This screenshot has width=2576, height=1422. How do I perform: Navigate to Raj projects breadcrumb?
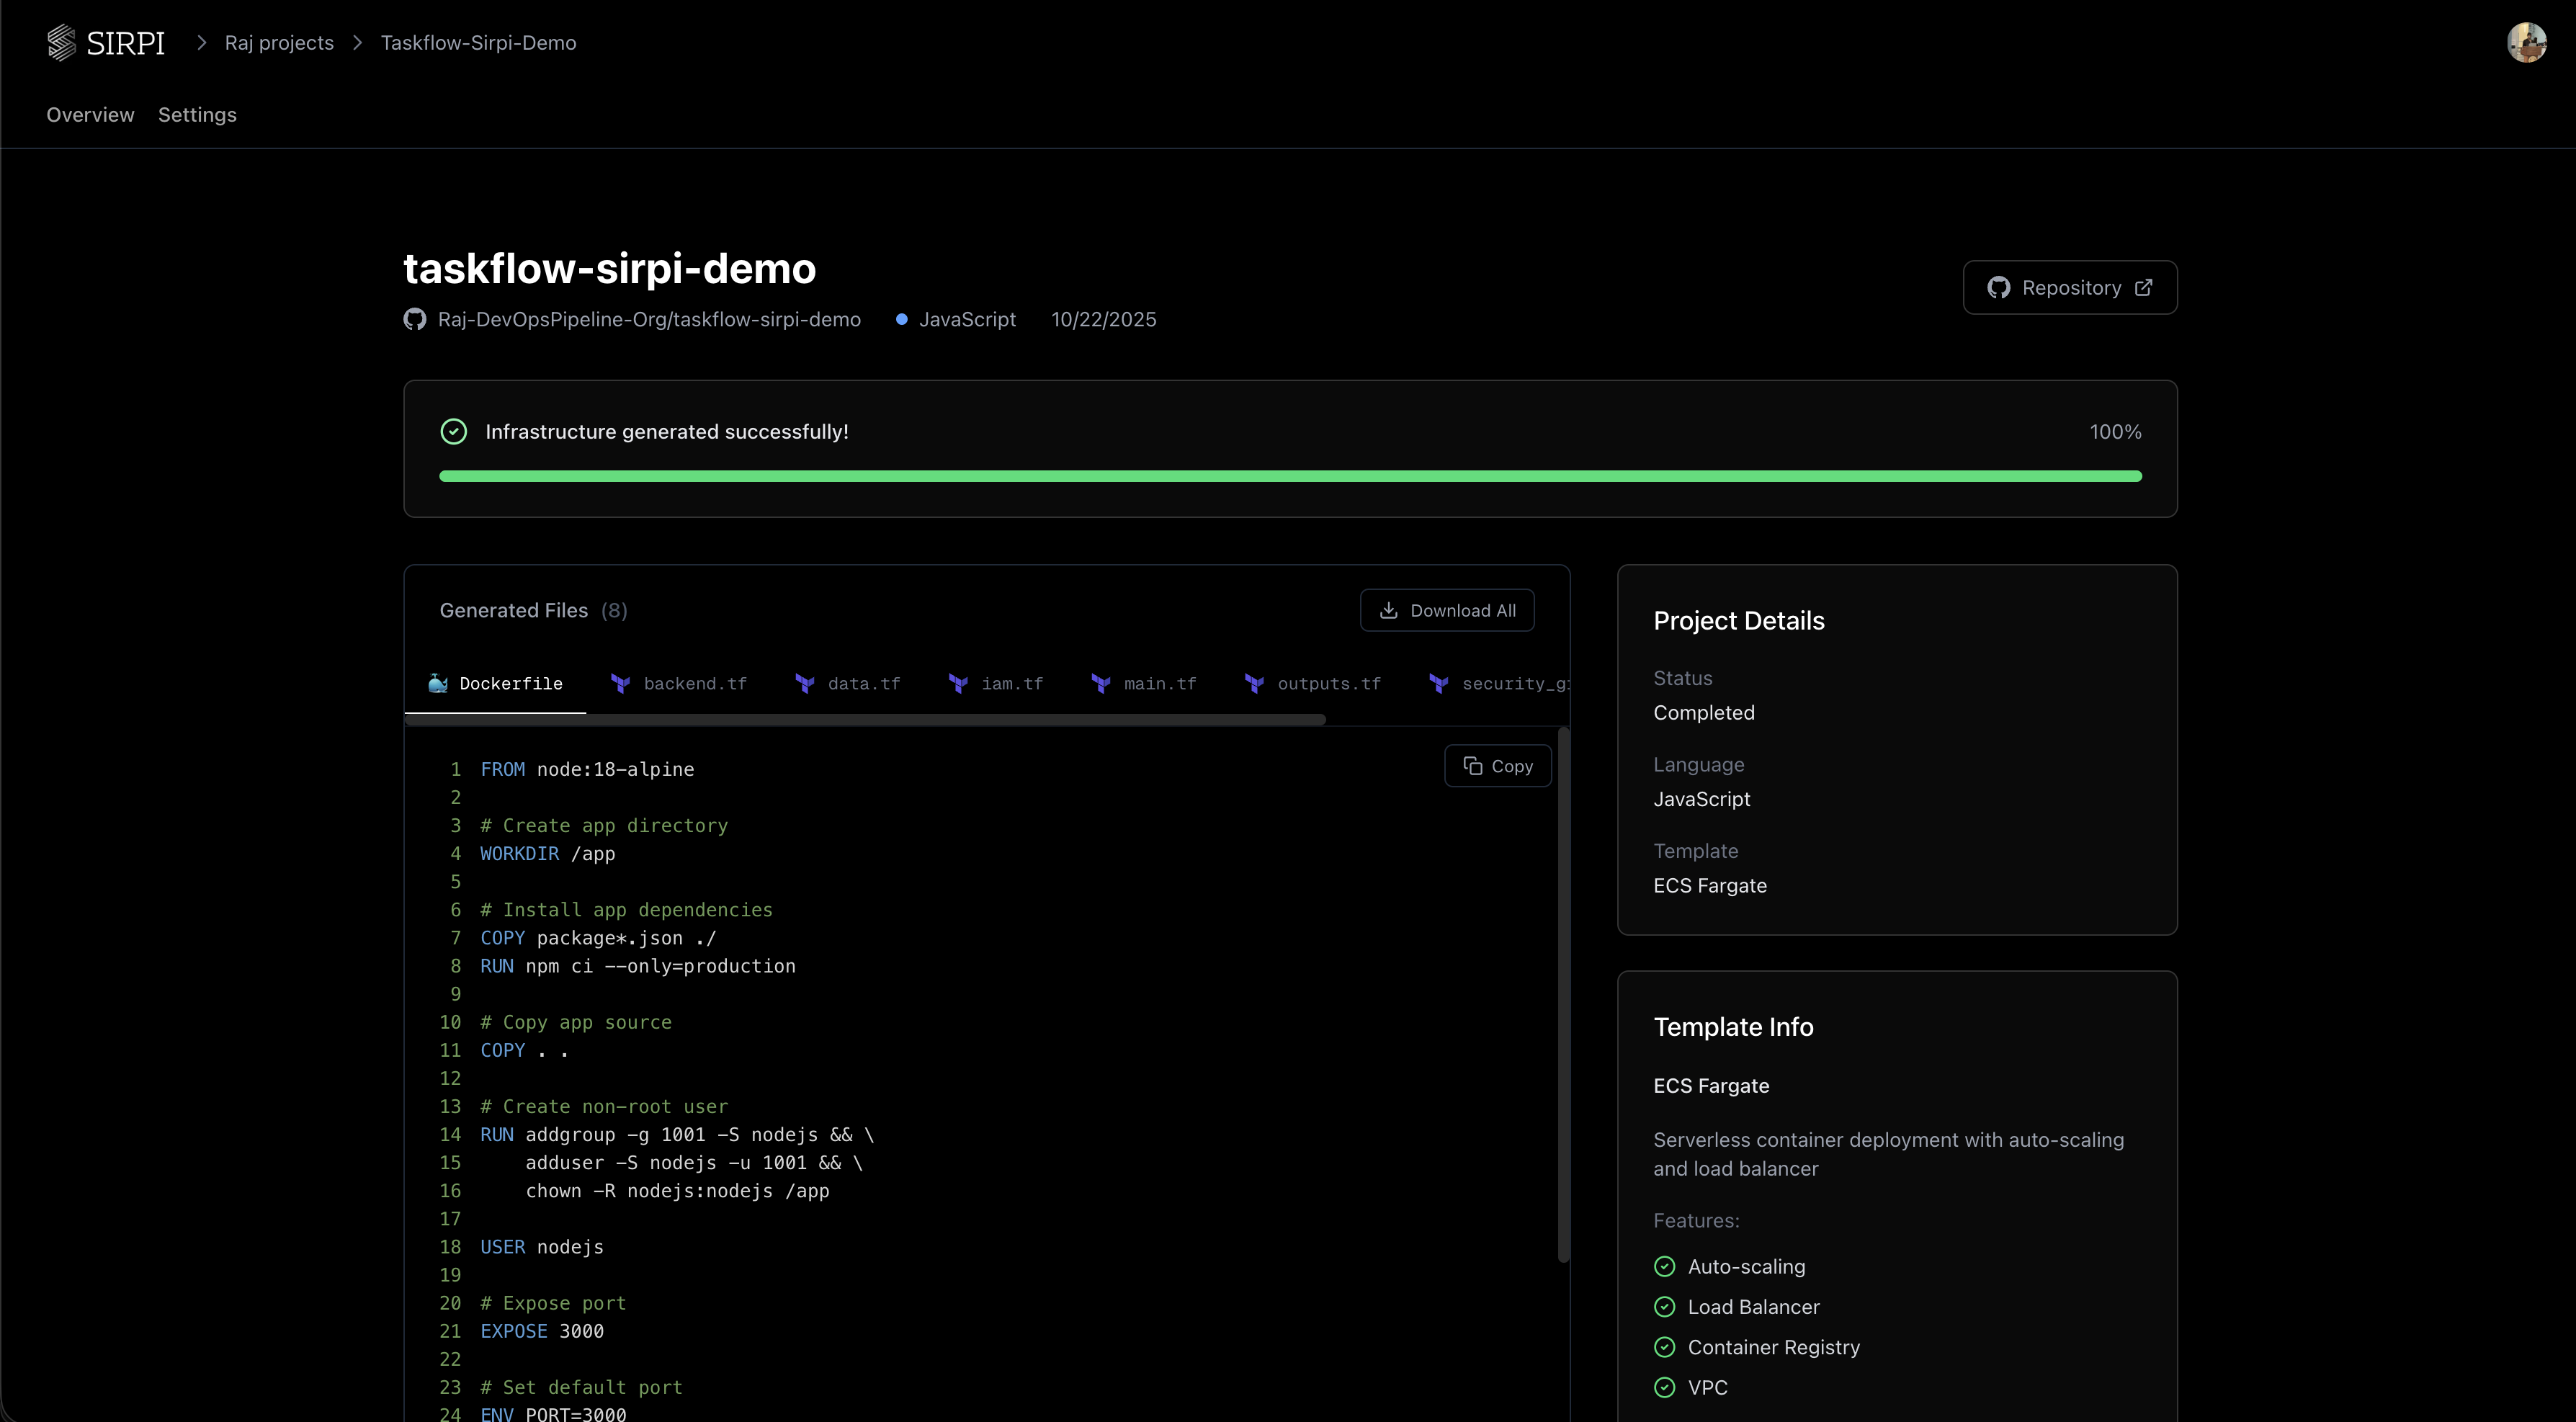click(279, 43)
